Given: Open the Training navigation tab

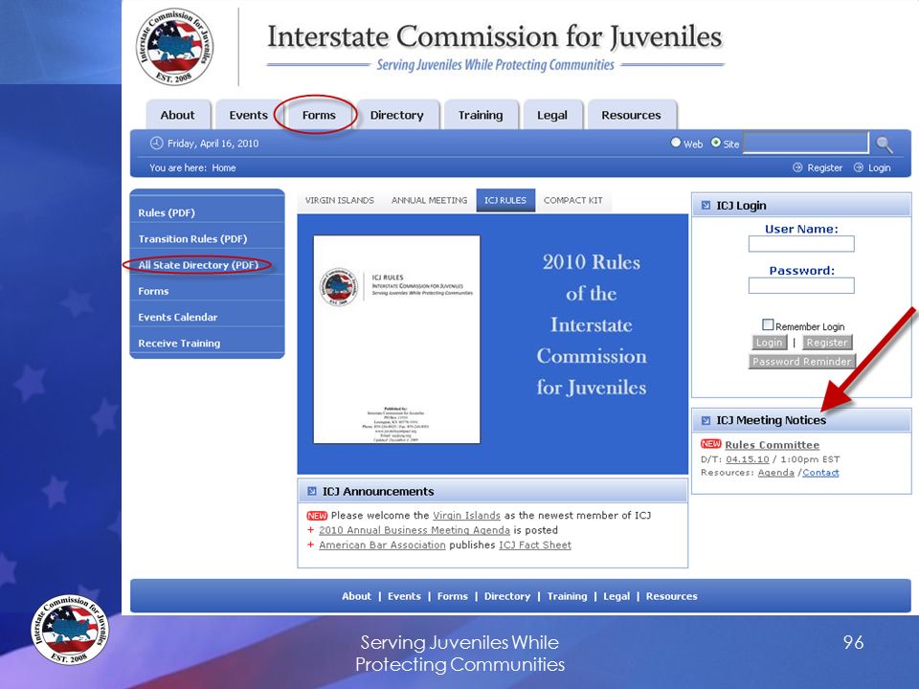Looking at the screenshot, I should (x=481, y=115).
